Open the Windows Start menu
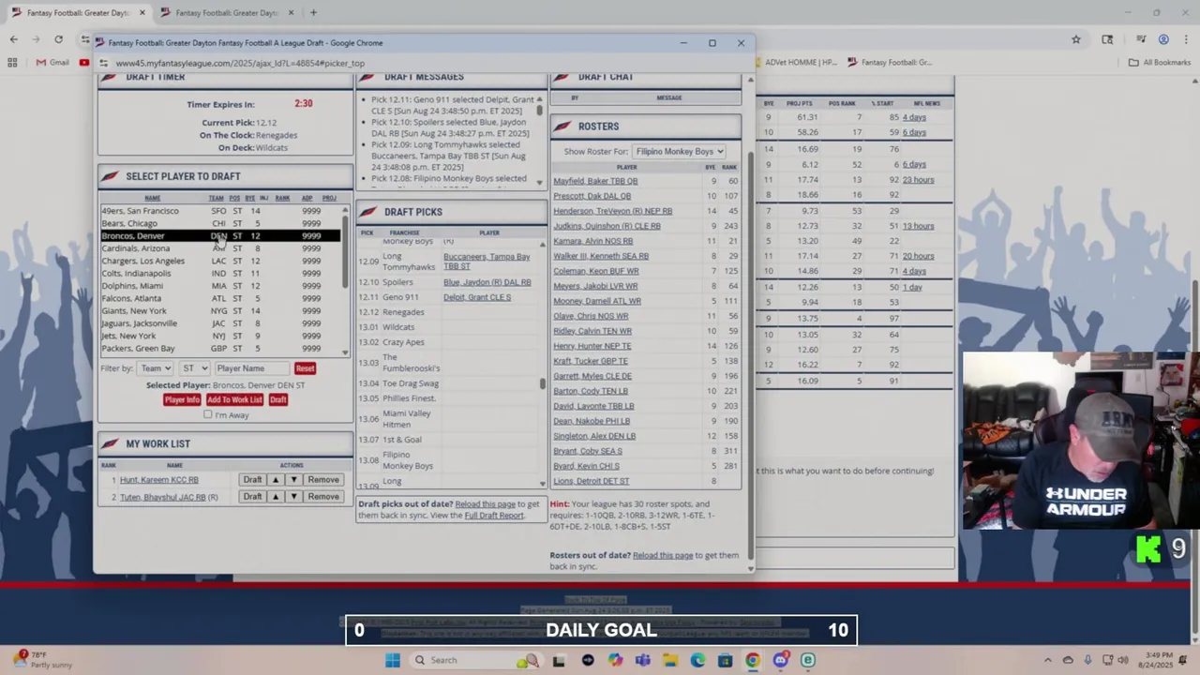 point(393,660)
